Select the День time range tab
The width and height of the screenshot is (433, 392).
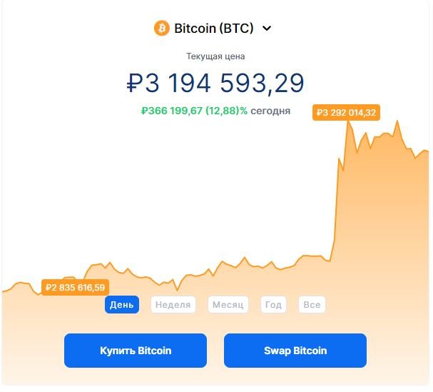click(122, 305)
